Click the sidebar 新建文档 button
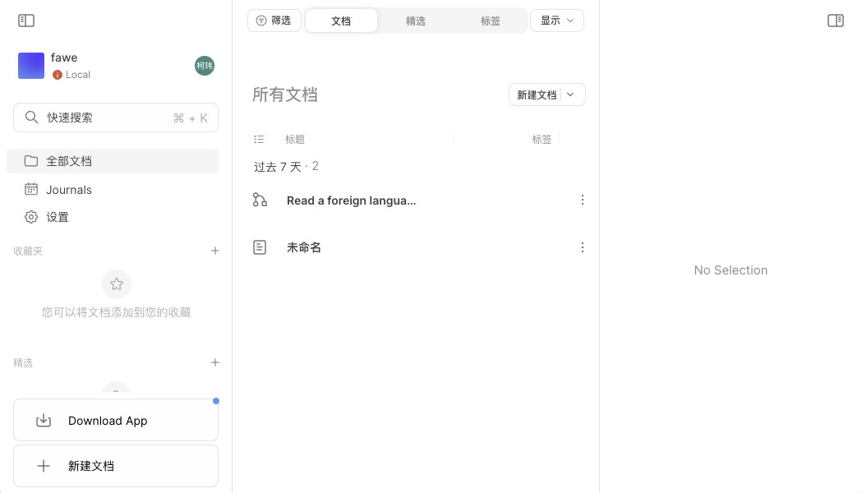Image resolution: width=862 pixels, height=493 pixels. (116, 466)
